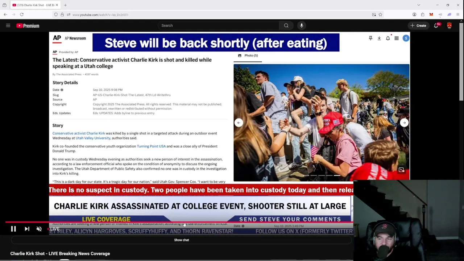Click the crowd photo thumbnail
Viewport: 464px width, 261px height.
322,122
